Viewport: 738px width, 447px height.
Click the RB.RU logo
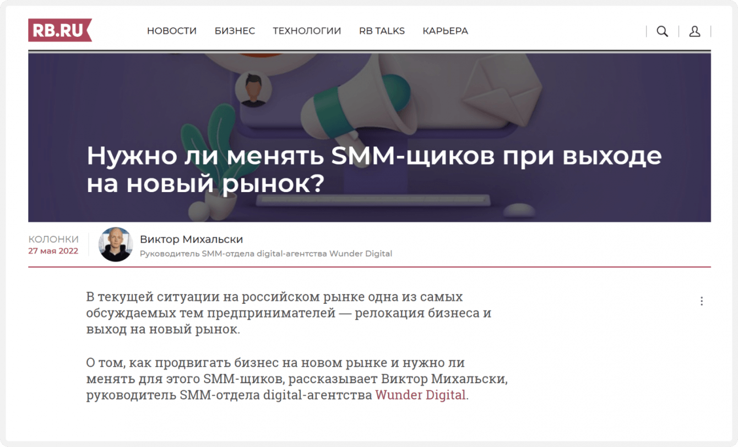point(60,30)
